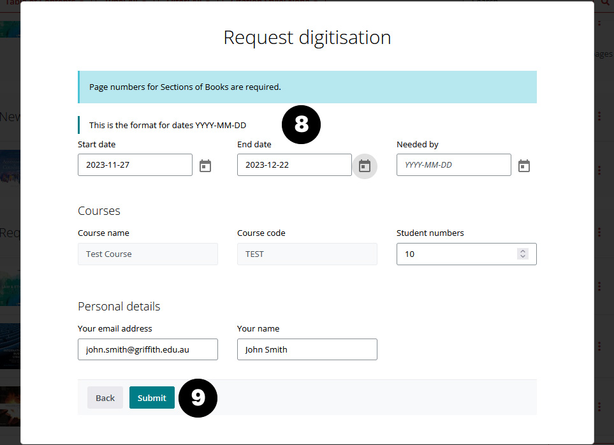Screen dimensions: 614x445
Task: Click the Personal details section heading
Action: pos(119,307)
